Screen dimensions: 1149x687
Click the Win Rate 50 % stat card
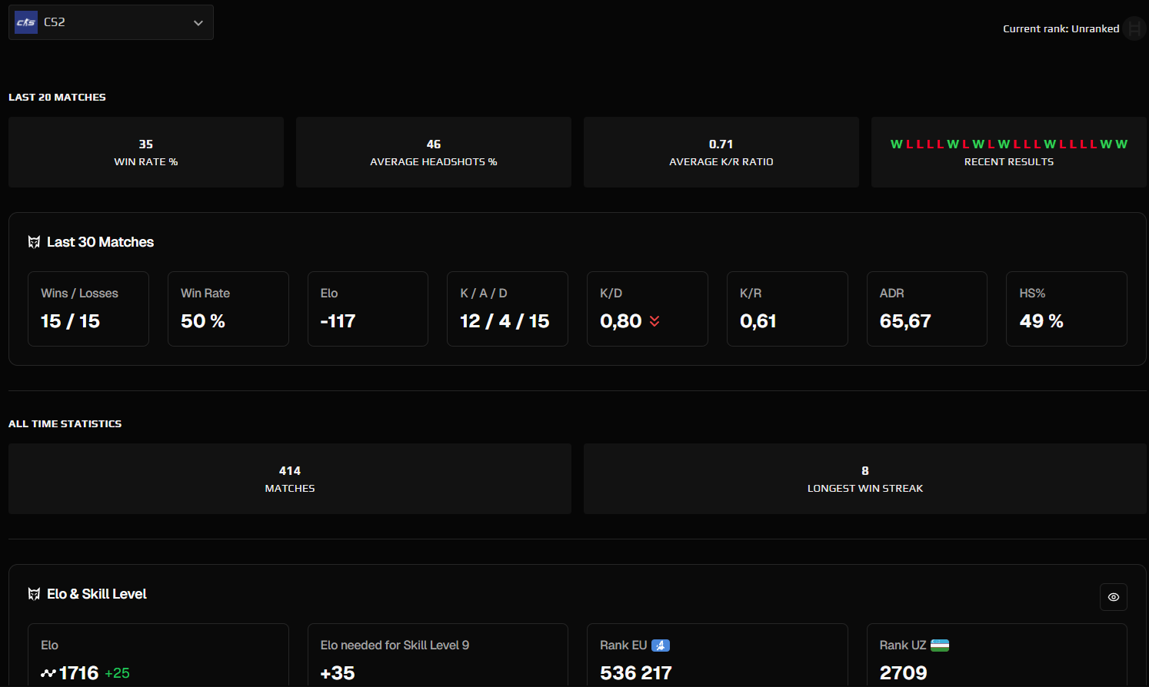pos(228,309)
